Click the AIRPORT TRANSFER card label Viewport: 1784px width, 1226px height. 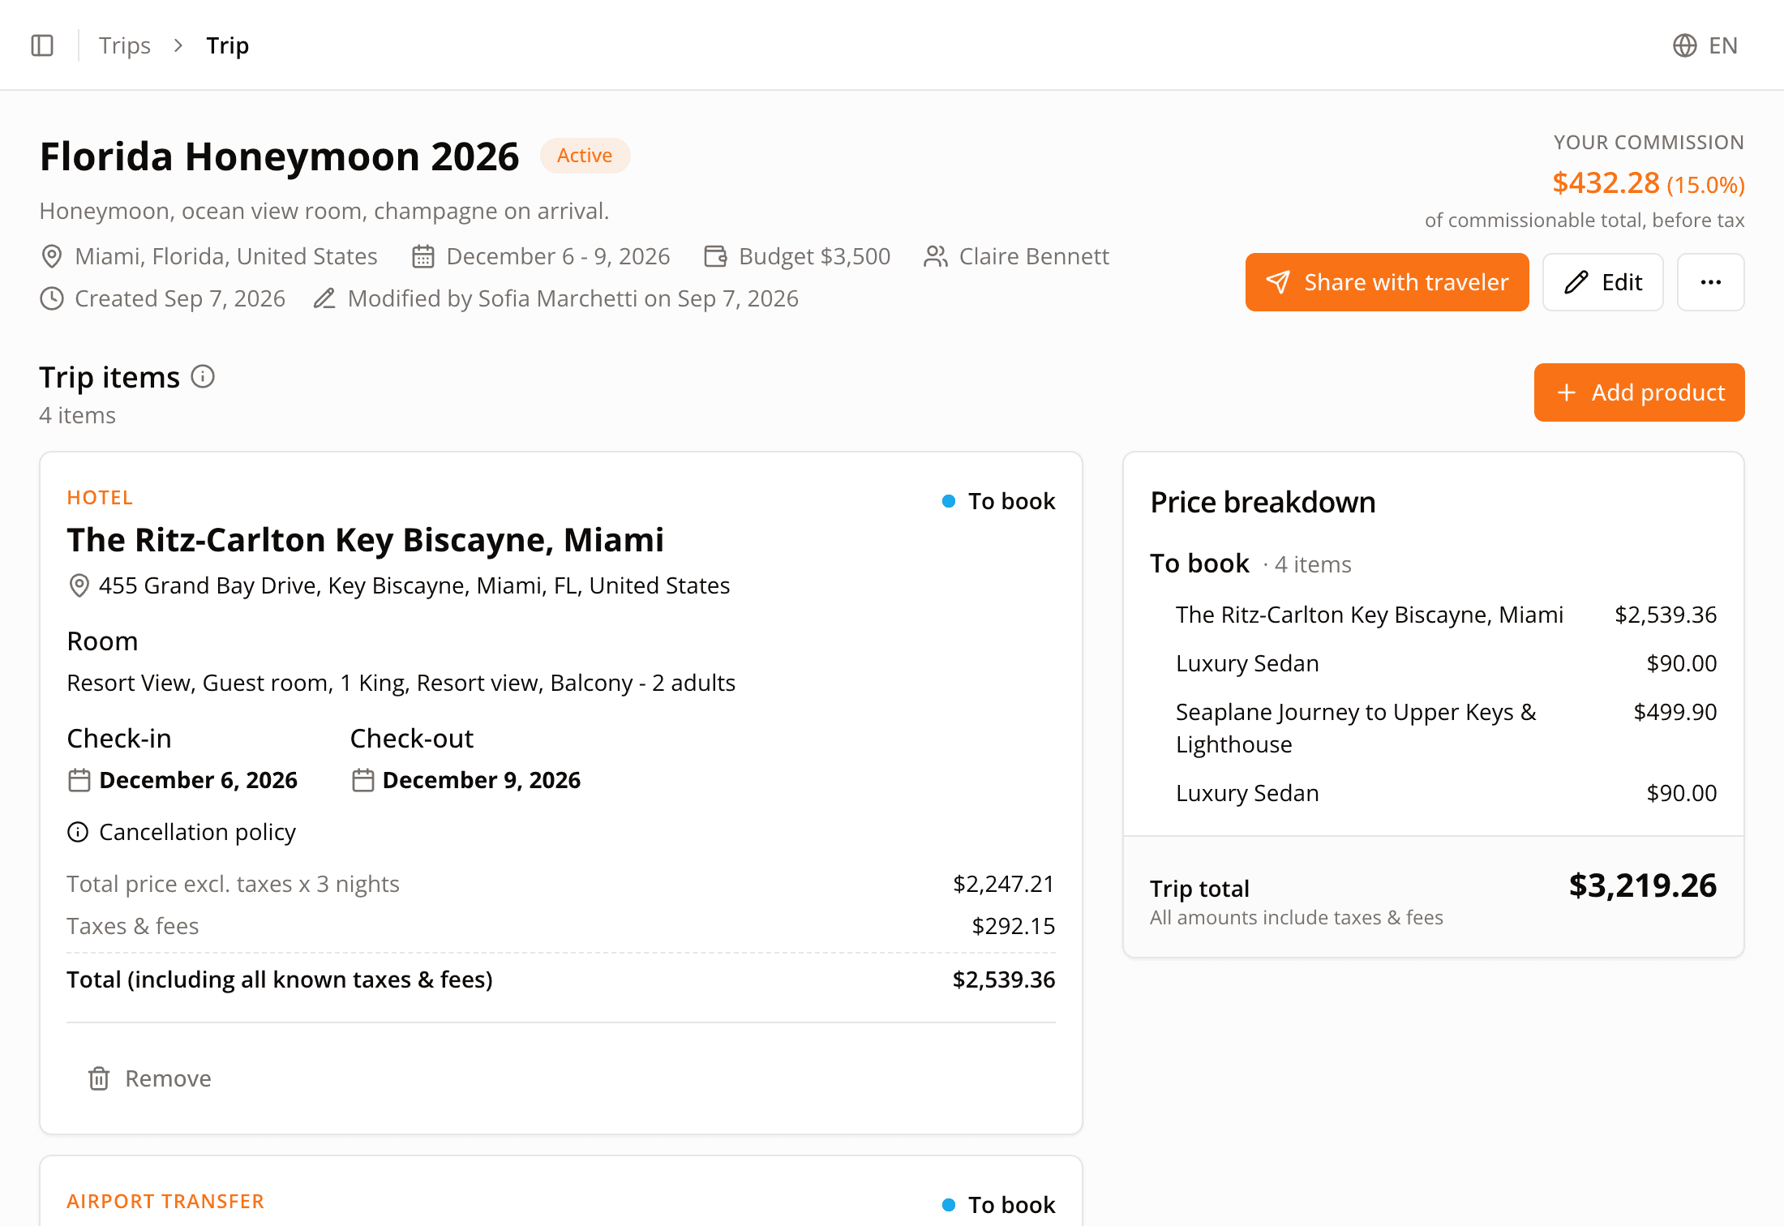tap(165, 1201)
